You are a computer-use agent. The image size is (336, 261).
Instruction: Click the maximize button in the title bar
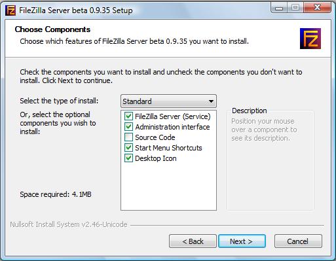coord(295,8)
